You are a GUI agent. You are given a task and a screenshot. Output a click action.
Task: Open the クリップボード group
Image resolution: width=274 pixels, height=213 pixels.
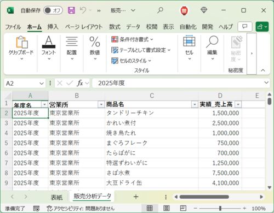pyautogui.click(x=21, y=48)
